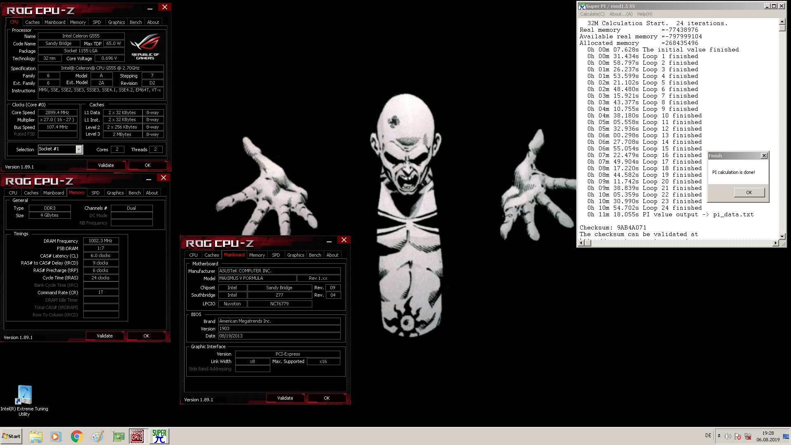Click the Model field MAXIMUS V FORMULA
Screen dimensions: 791x445
257,278
